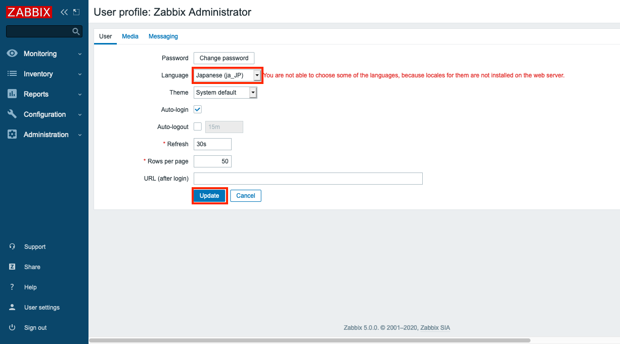Open Monitoring via the eye icon
This screenshot has width=620, height=344.
13,54
